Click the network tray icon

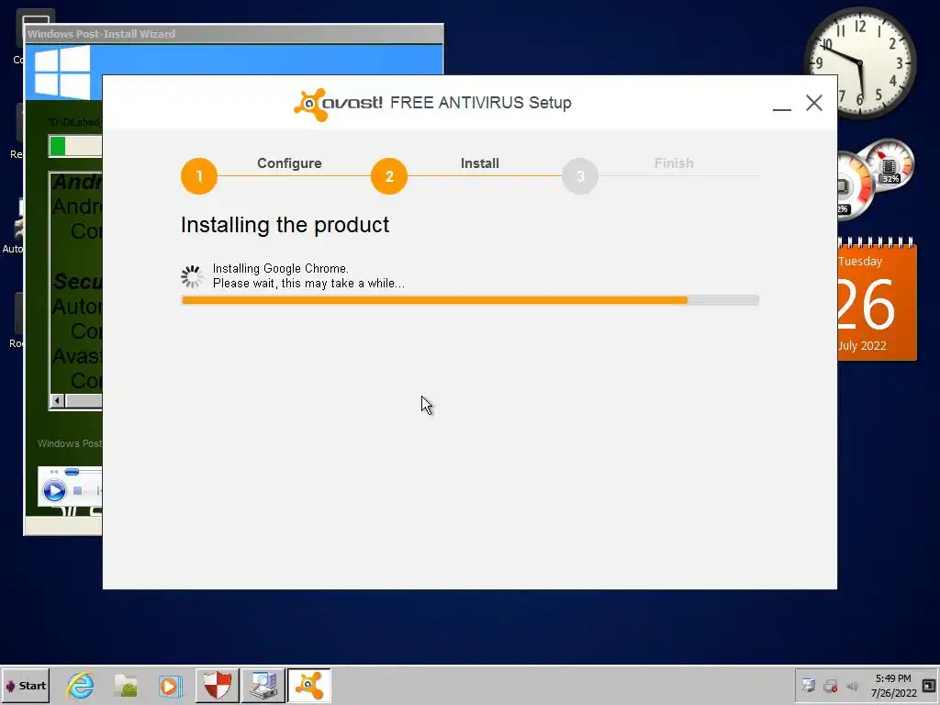(x=809, y=685)
